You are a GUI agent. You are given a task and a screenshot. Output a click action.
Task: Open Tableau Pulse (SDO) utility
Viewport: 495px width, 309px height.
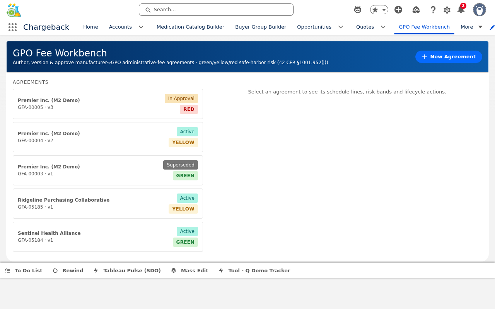(x=127, y=271)
